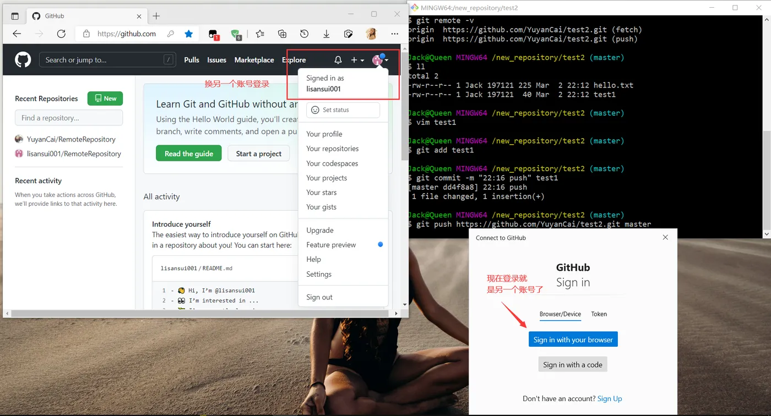
Task: Click Sign in with a code
Action: pos(573,364)
